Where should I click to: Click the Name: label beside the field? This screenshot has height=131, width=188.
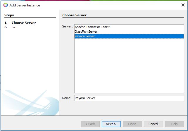67,98
